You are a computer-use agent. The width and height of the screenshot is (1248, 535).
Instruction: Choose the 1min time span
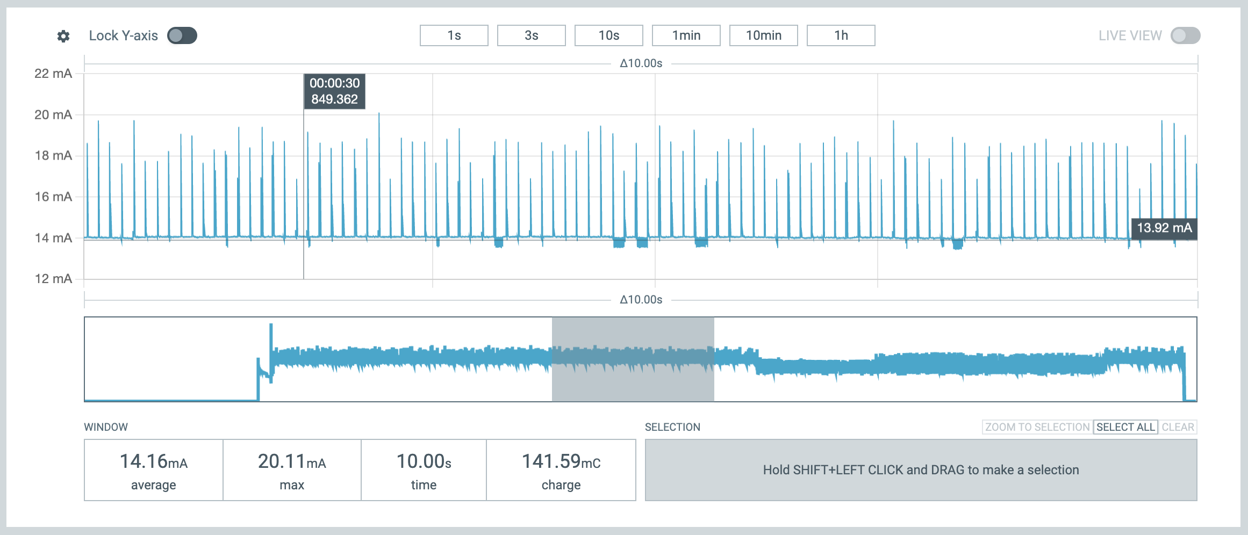point(686,35)
